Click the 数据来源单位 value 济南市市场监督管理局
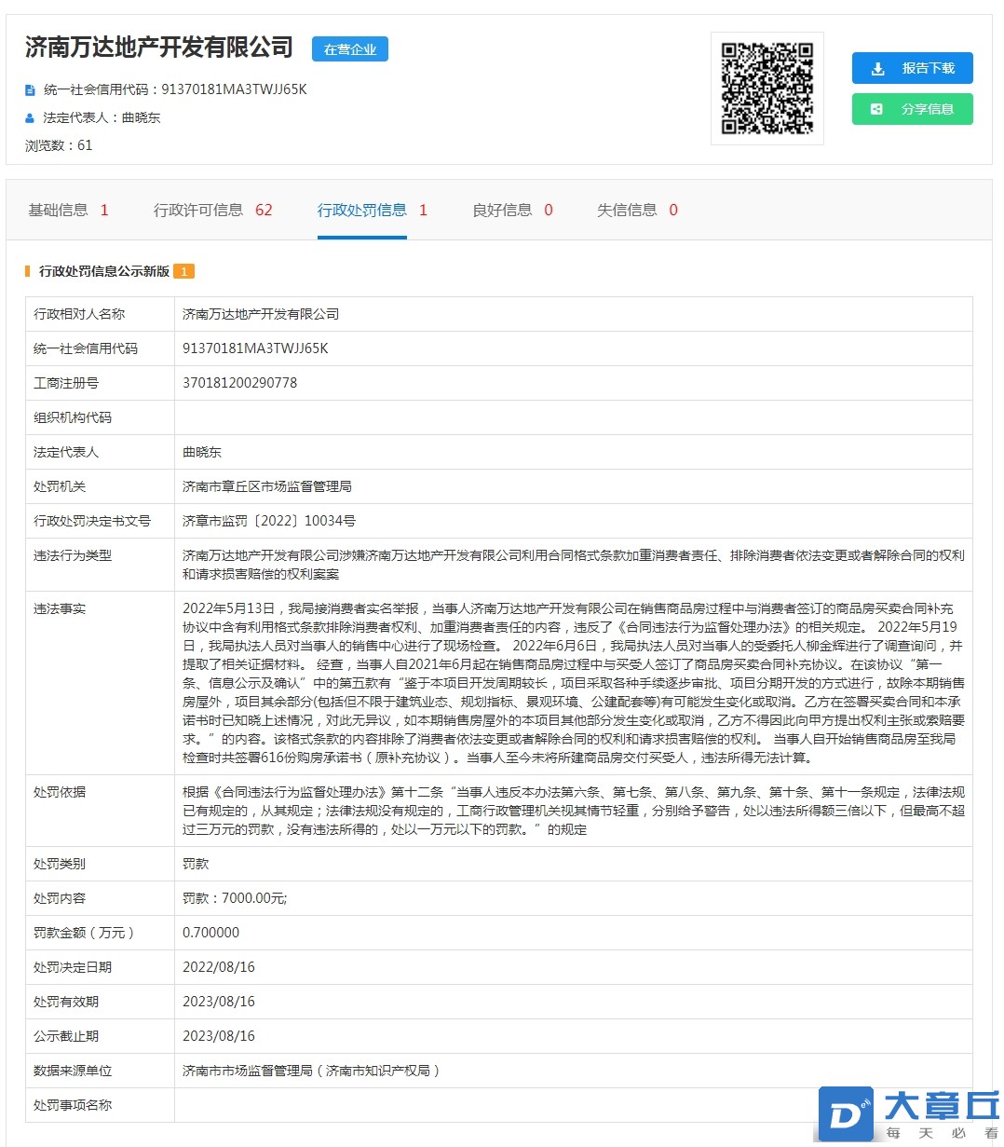Image resolution: width=1004 pixels, height=1147 pixels. 311,1071
